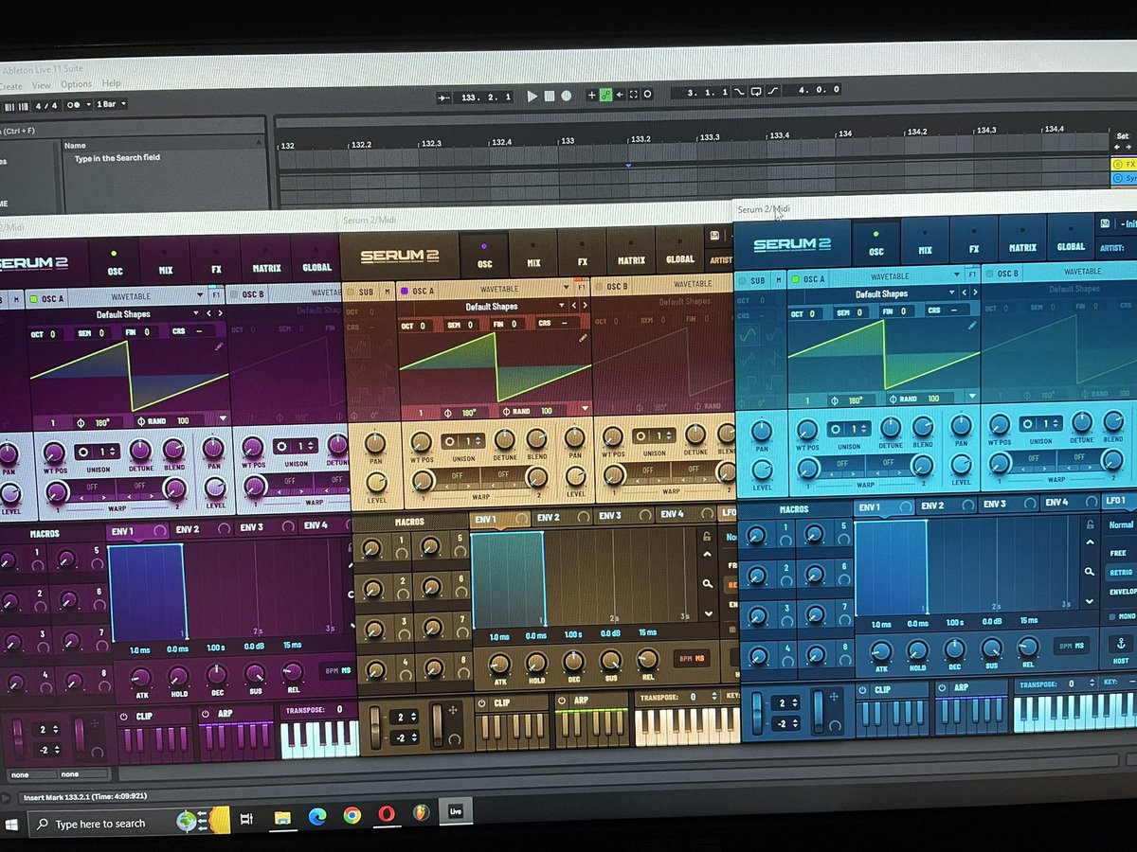1137x852 pixels.
Task: Activate RETRIG mode in the LFO 1 panel
Action: [x=1121, y=573]
